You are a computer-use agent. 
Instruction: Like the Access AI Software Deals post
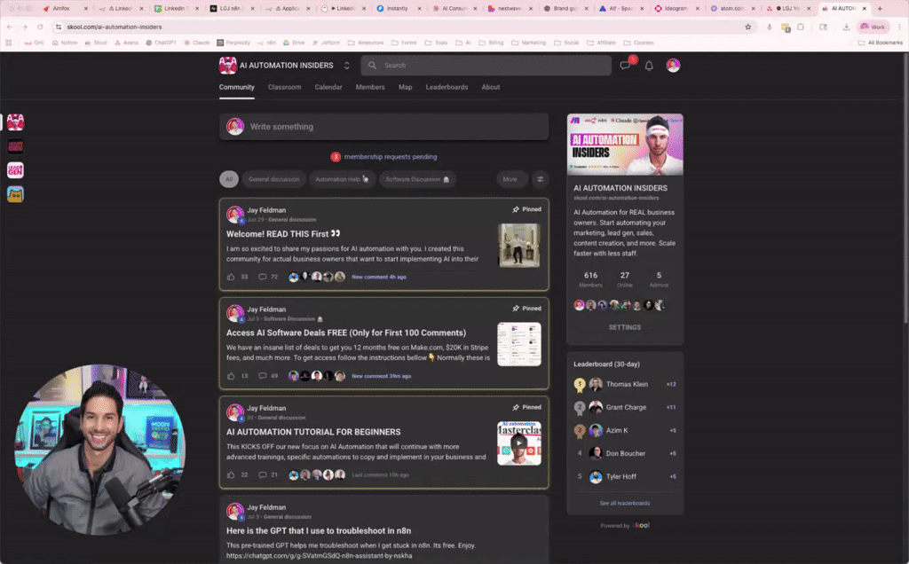coord(232,376)
